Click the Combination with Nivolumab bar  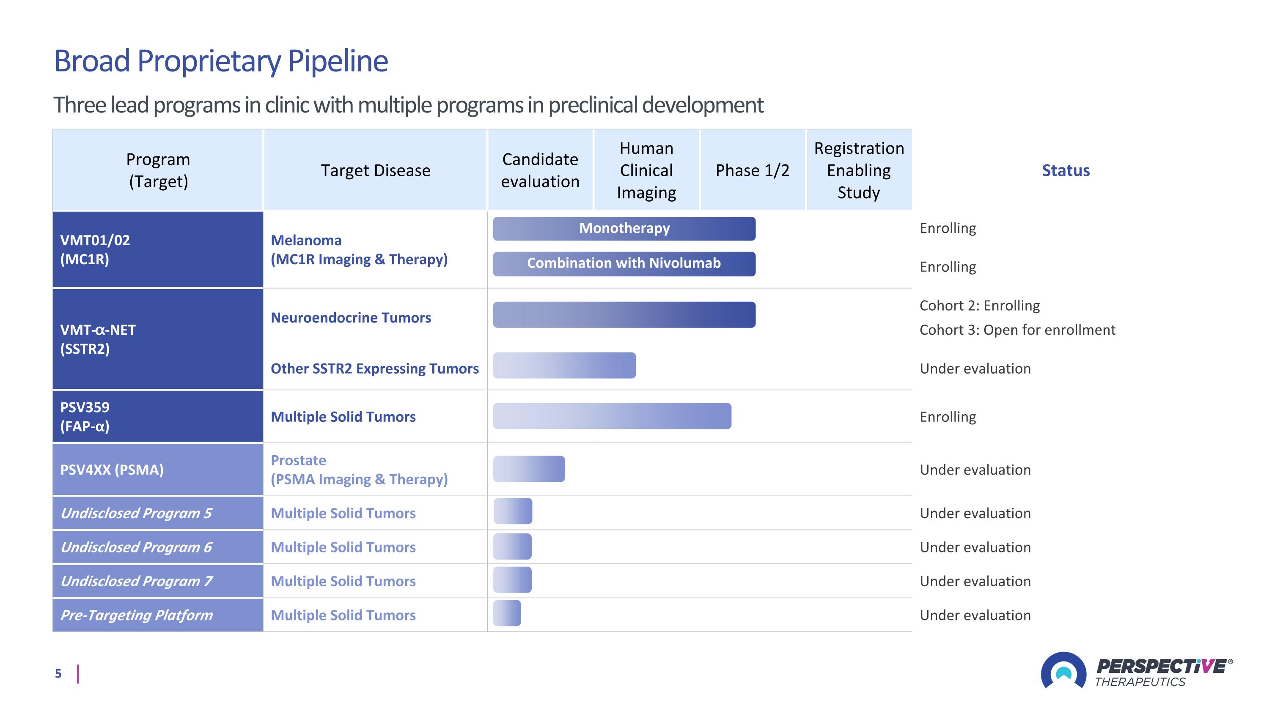(x=624, y=263)
